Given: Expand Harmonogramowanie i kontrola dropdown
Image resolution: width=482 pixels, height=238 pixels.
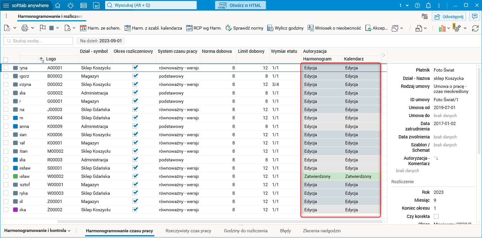Looking at the screenshot, I should click(69, 231).
